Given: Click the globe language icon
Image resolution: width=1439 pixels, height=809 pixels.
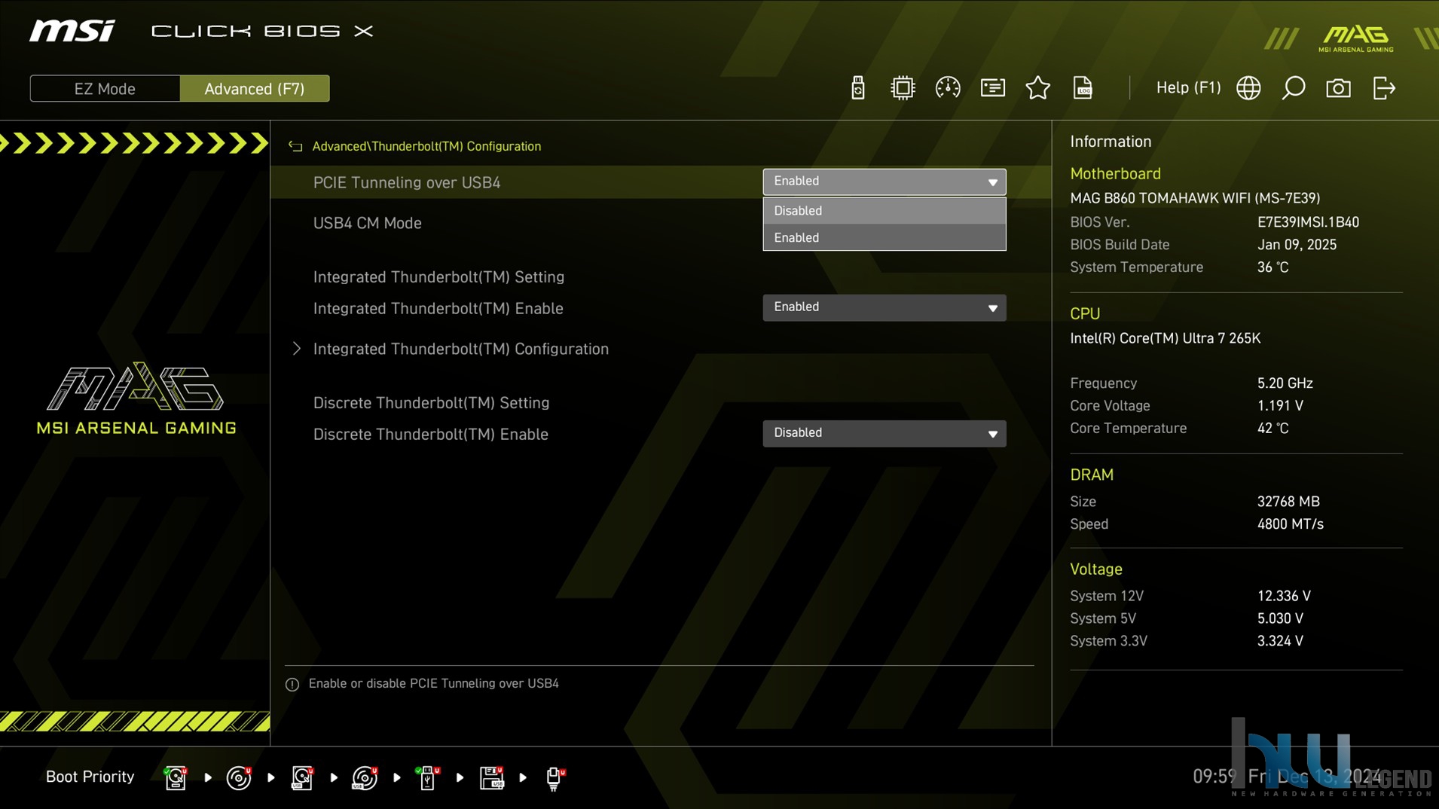Looking at the screenshot, I should pos(1248,88).
